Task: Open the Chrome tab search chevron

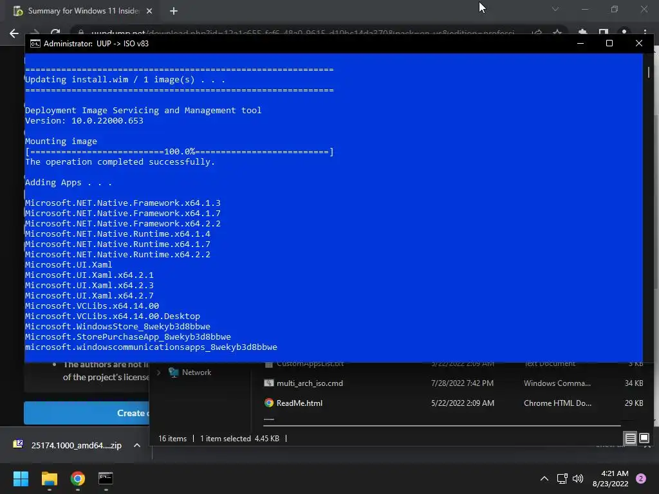Action: click(555, 9)
